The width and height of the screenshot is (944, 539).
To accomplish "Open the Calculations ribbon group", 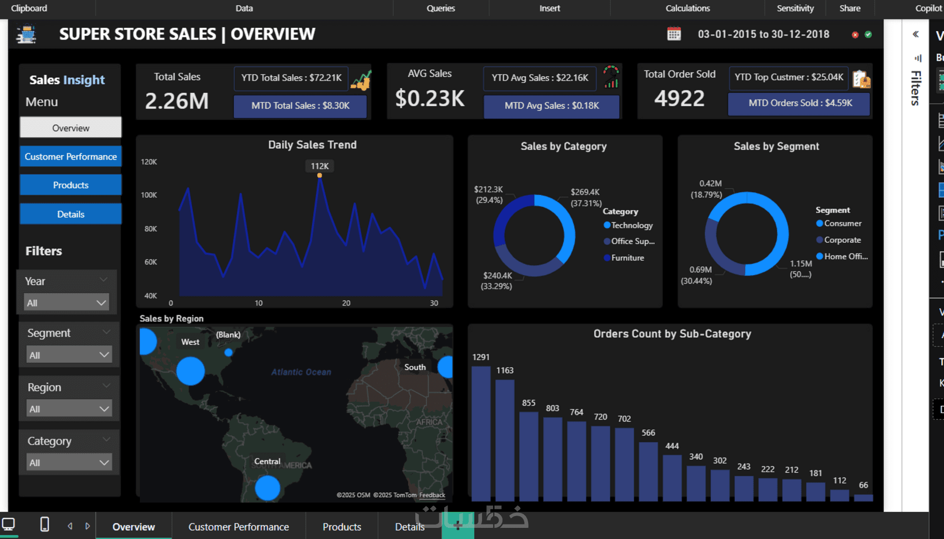I will coord(687,8).
